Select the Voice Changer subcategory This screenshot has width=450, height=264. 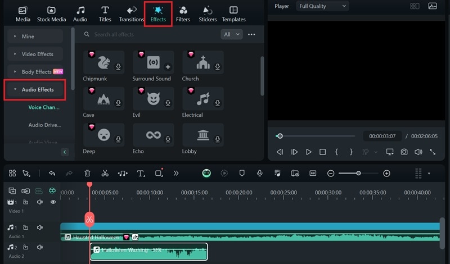44,107
